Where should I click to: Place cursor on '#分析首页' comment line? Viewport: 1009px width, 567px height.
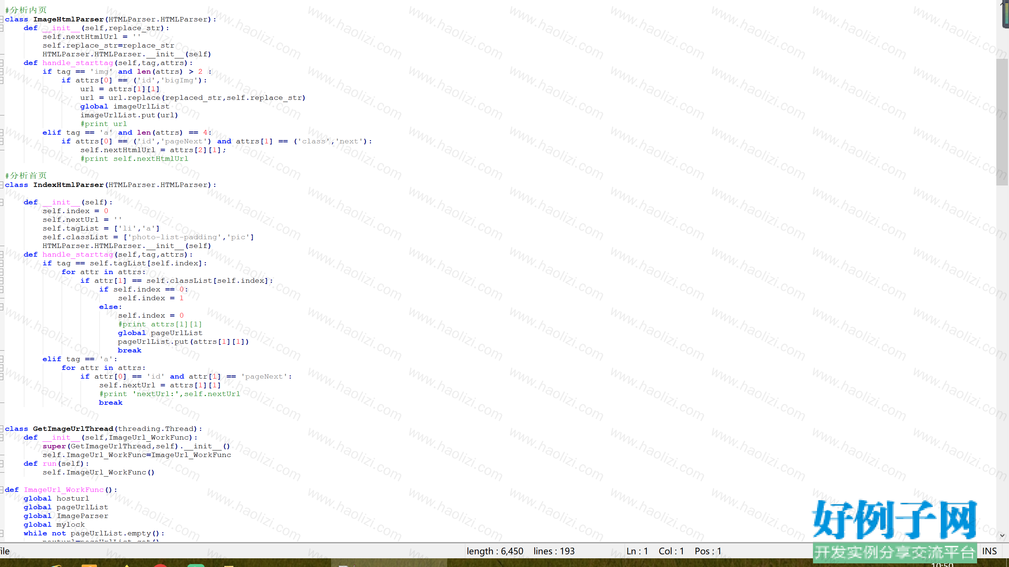point(26,175)
